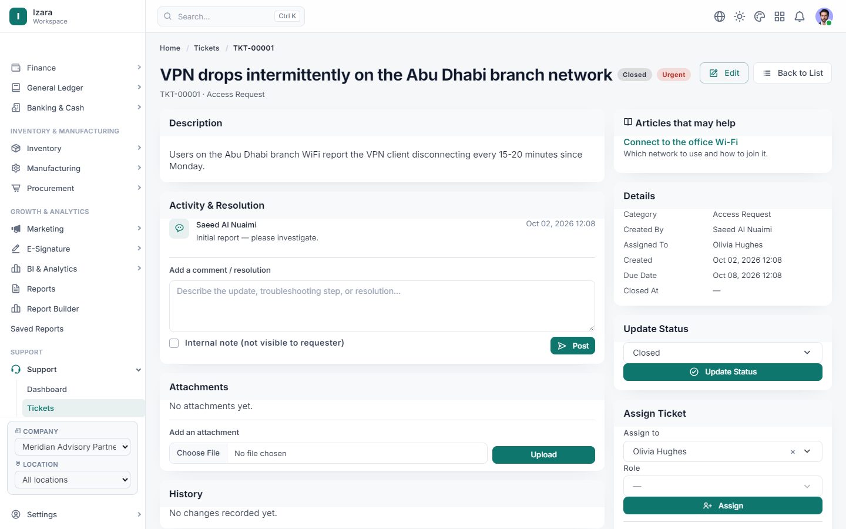Click the Home breadcrumb link
This screenshot has width=846, height=529.
(x=170, y=48)
